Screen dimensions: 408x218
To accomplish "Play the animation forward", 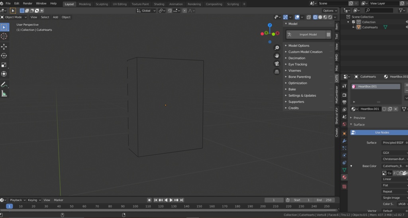I will click(x=171, y=200).
